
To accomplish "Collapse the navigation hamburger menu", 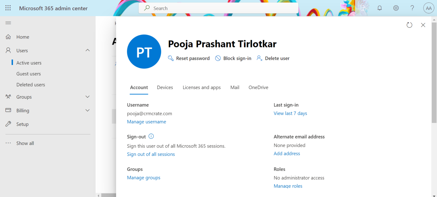I will click(8, 23).
